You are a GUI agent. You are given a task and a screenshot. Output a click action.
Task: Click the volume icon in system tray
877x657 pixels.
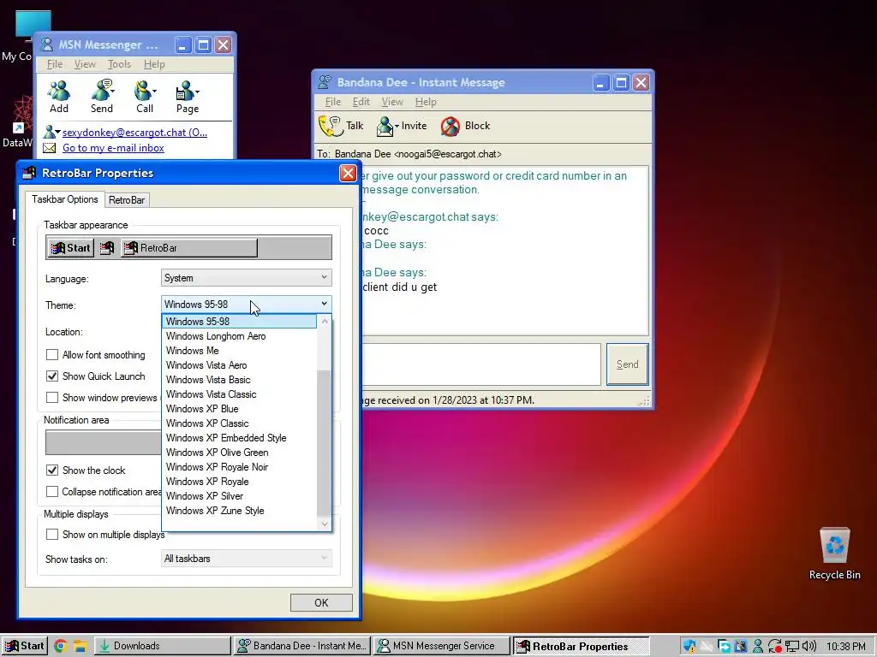(809, 647)
